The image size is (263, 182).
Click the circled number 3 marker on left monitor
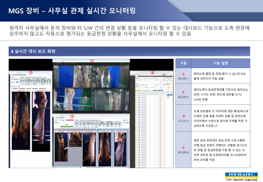click(x=31, y=73)
